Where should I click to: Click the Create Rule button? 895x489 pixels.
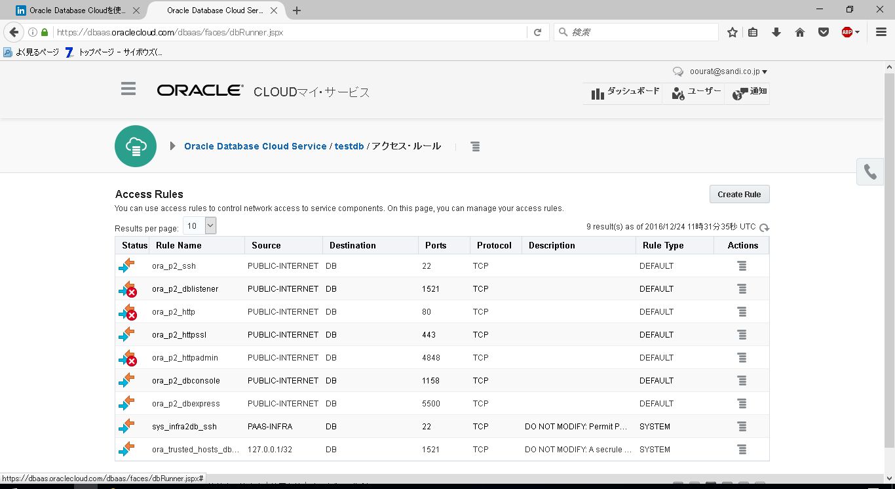click(x=739, y=194)
